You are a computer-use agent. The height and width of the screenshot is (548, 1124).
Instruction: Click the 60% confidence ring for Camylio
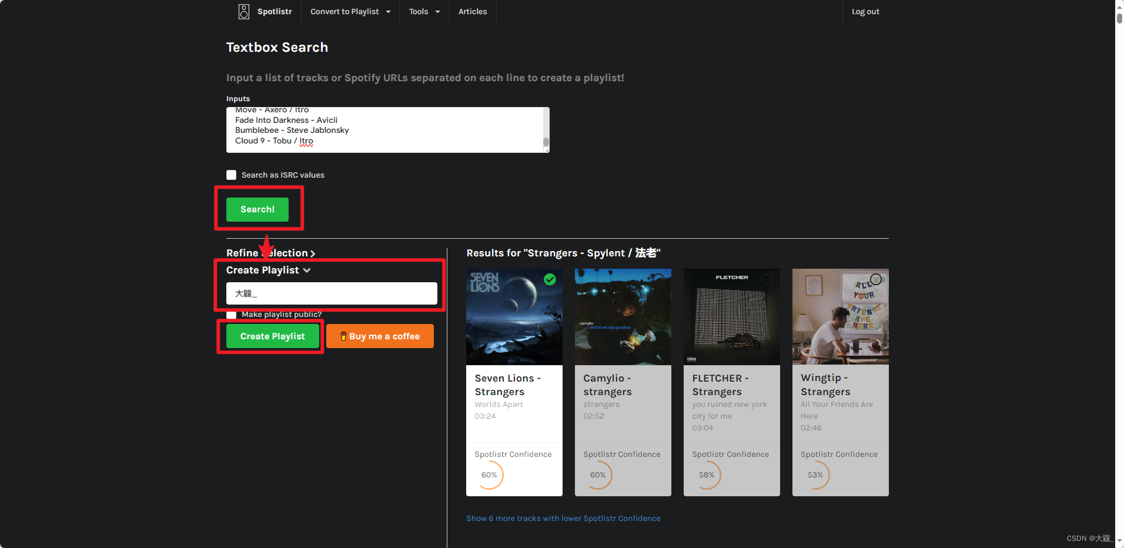click(x=598, y=475)
